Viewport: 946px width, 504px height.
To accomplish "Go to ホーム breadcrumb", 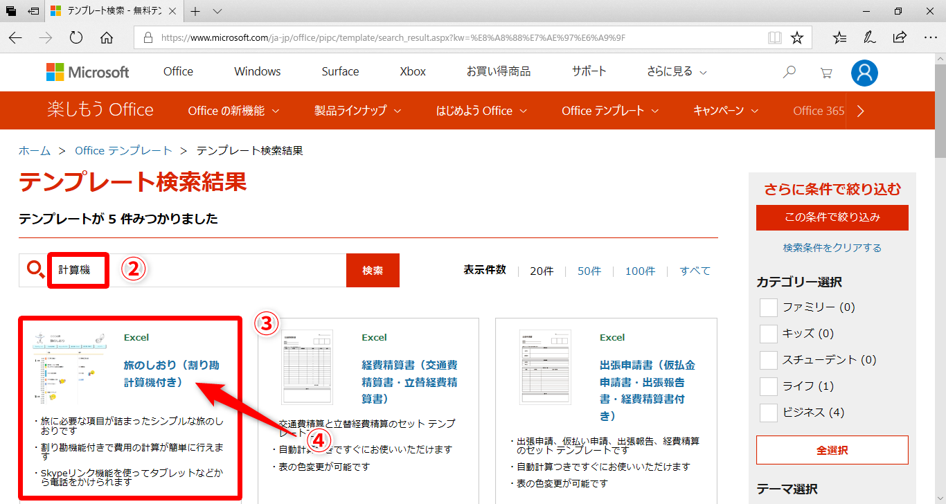I will click(x=35, y=150).
